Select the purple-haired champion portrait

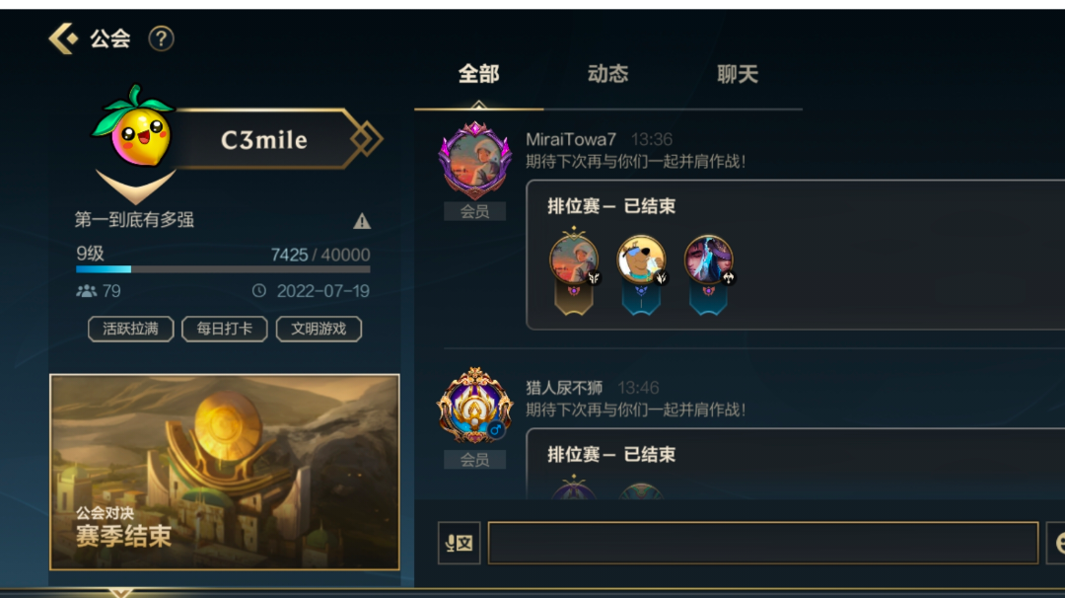coord(708,259)
